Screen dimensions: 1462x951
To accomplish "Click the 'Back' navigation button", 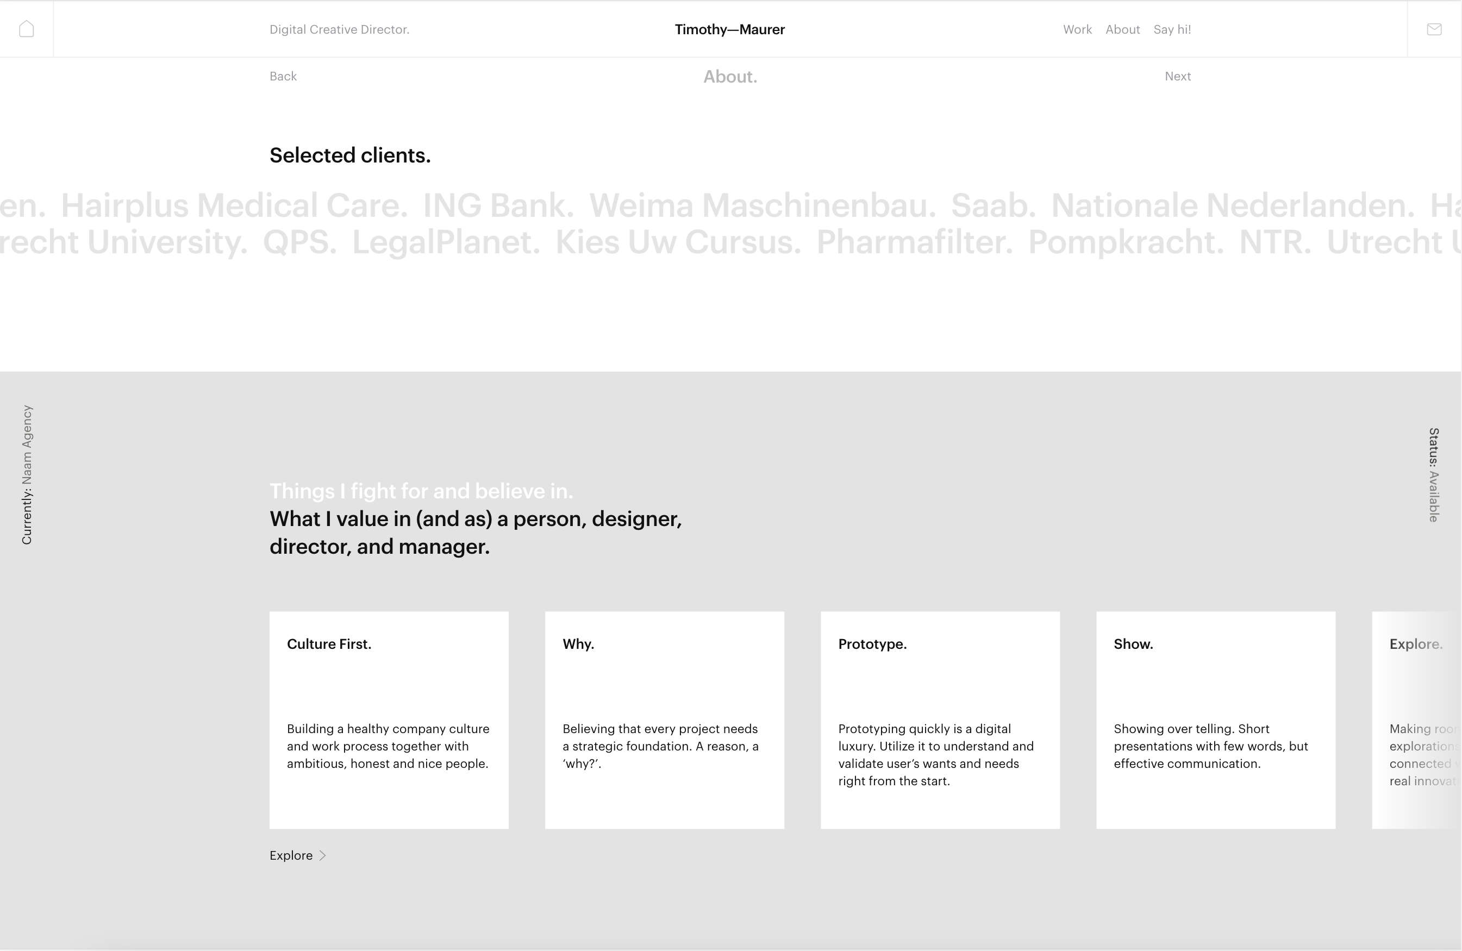I will [283, 76].
